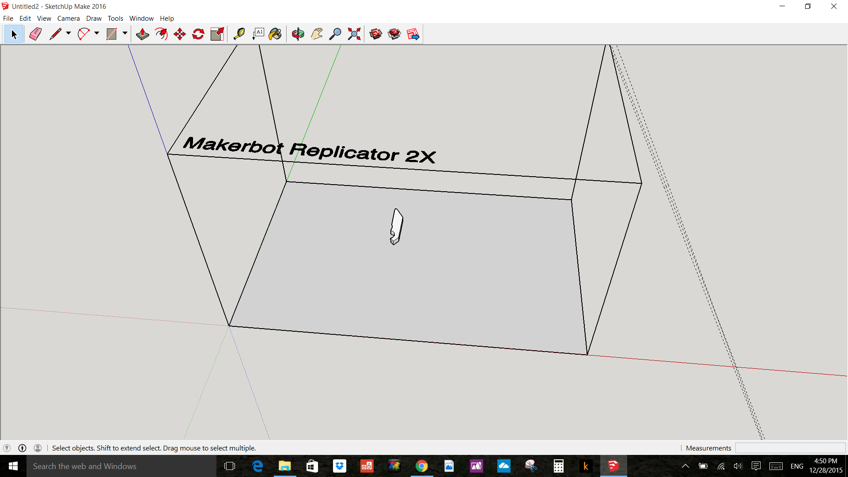The width and height of the screenshot is (848, 477).
Task: Open File Explorer from taskbar
Action: (285, 466)
